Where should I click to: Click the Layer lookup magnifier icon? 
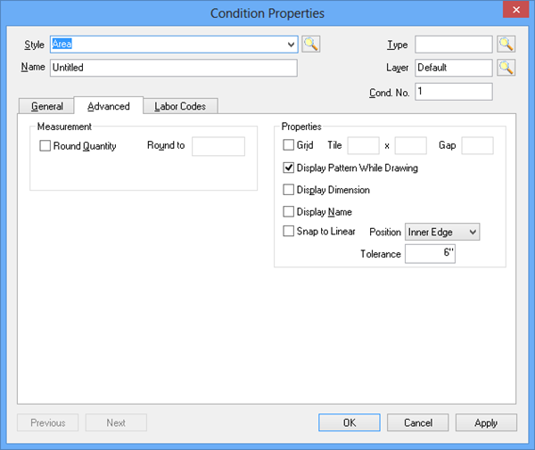click(506, 68)
